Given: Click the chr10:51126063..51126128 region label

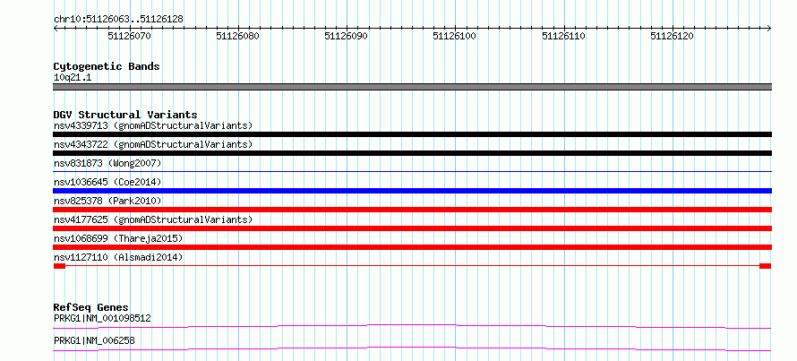Looking at the screenshot, I should [x=118, y=20].
